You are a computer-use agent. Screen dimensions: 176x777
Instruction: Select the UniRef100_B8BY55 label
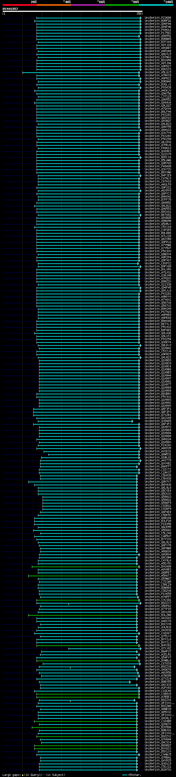click(158, 682)
